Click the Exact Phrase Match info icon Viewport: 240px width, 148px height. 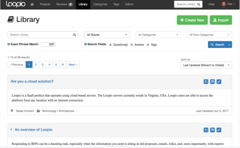click(8, 44)
